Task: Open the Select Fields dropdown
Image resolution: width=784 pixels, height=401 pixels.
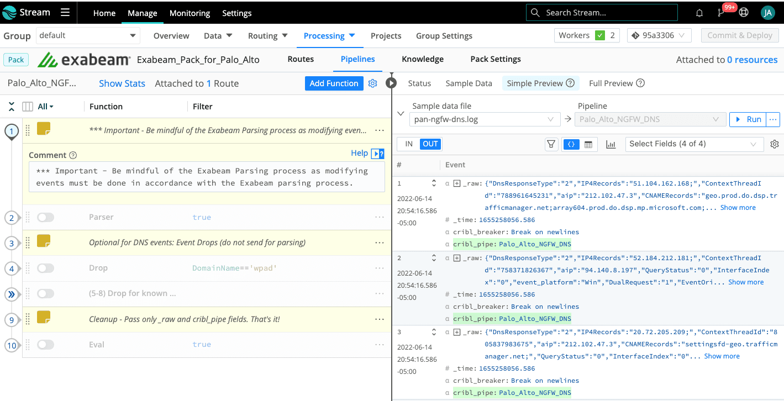Action: click(x=694, y=144)
